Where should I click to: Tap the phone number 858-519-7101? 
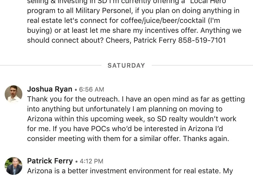point(202,40)
